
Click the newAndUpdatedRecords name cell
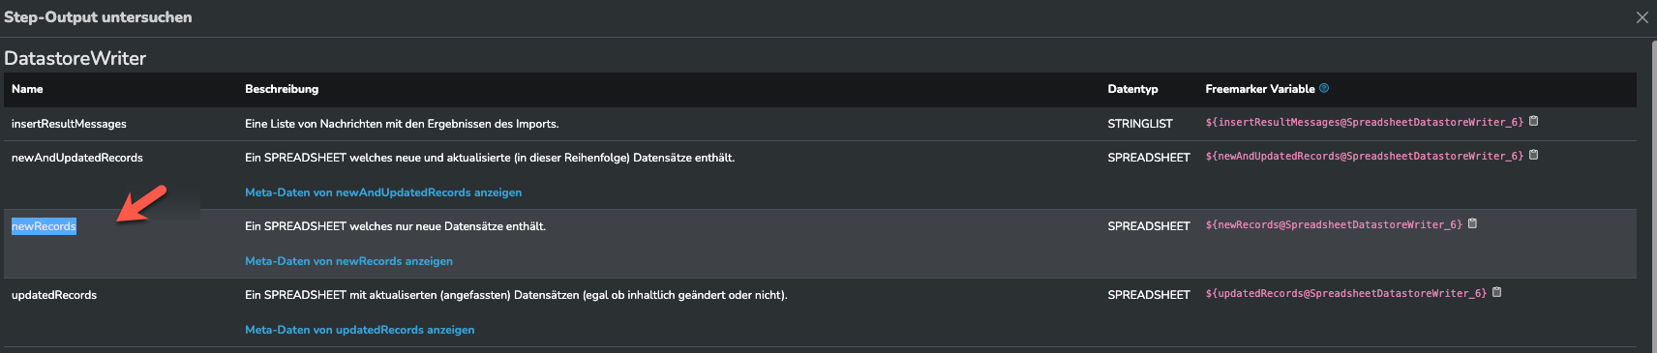pyautogui.click(x=77, y=158)
